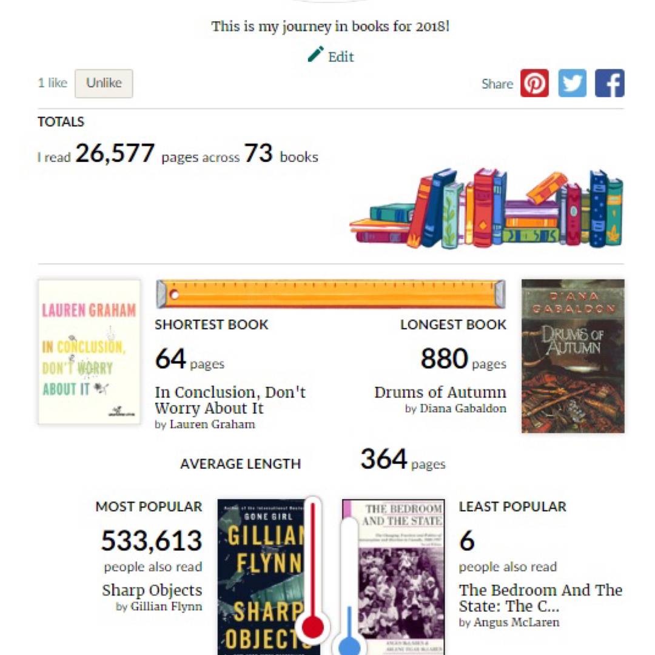655x655 pixels.
Task: Open the Drums of Autumn title link
Action: click(x=440, y=392)
